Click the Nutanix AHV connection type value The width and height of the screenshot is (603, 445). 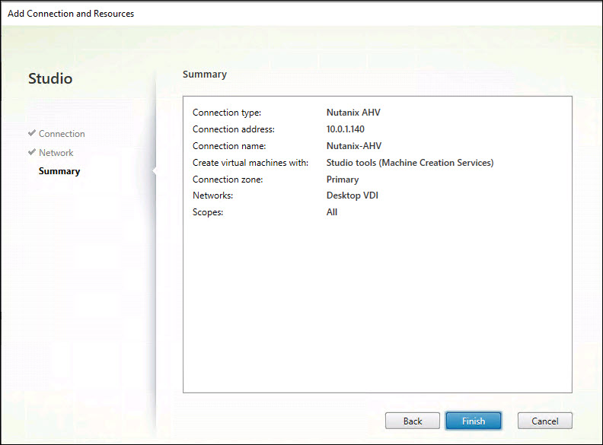tap(353, 113)
